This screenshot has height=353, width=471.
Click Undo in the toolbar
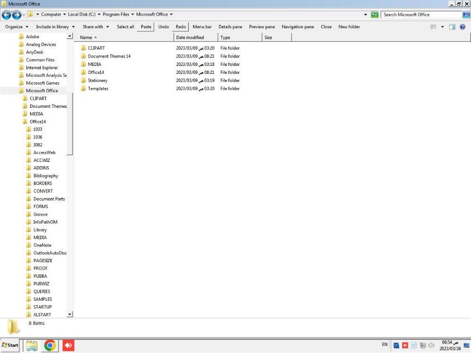163,27
